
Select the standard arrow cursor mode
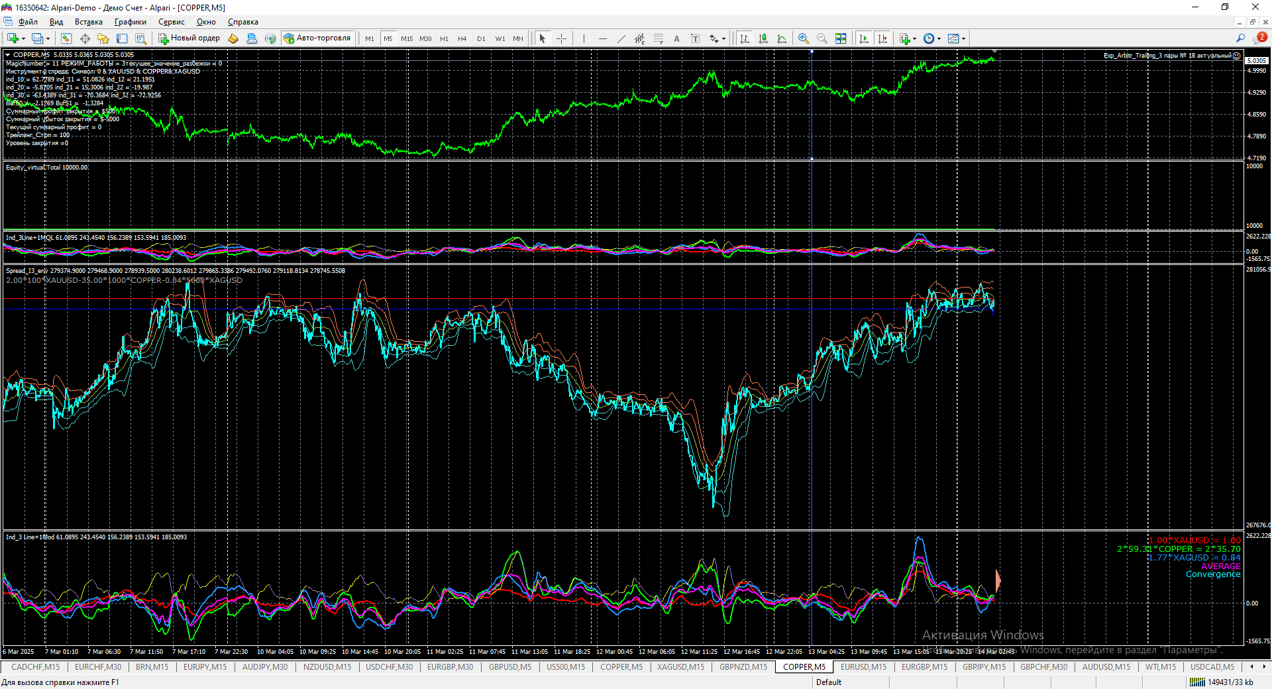point(543,38)
